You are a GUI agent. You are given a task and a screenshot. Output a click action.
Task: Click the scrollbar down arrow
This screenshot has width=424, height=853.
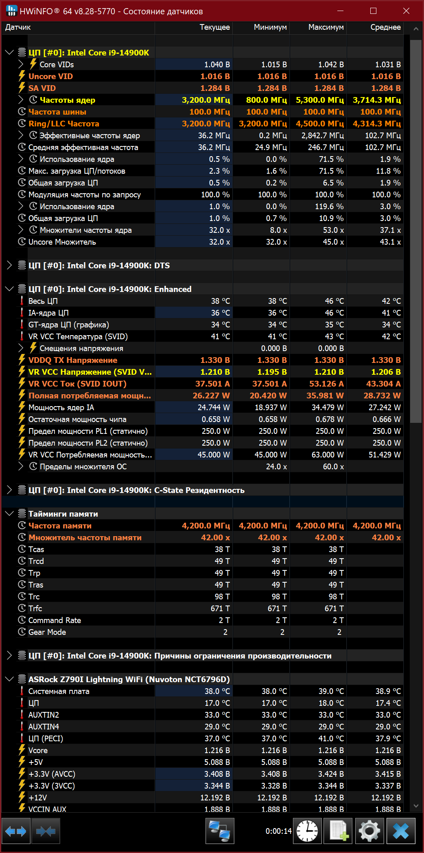point(416,806)
